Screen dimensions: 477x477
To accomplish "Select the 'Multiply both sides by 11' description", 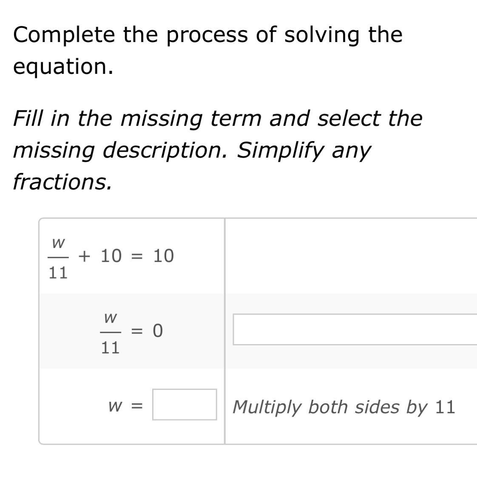I will (x=344, y=407).
